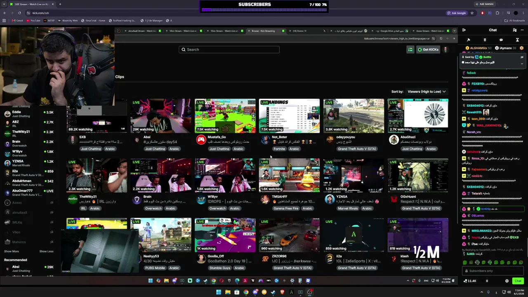The height and width of the screenshot is (297, 528).
Task: Click the Get KICKs button
Action: tap(428, 49)
